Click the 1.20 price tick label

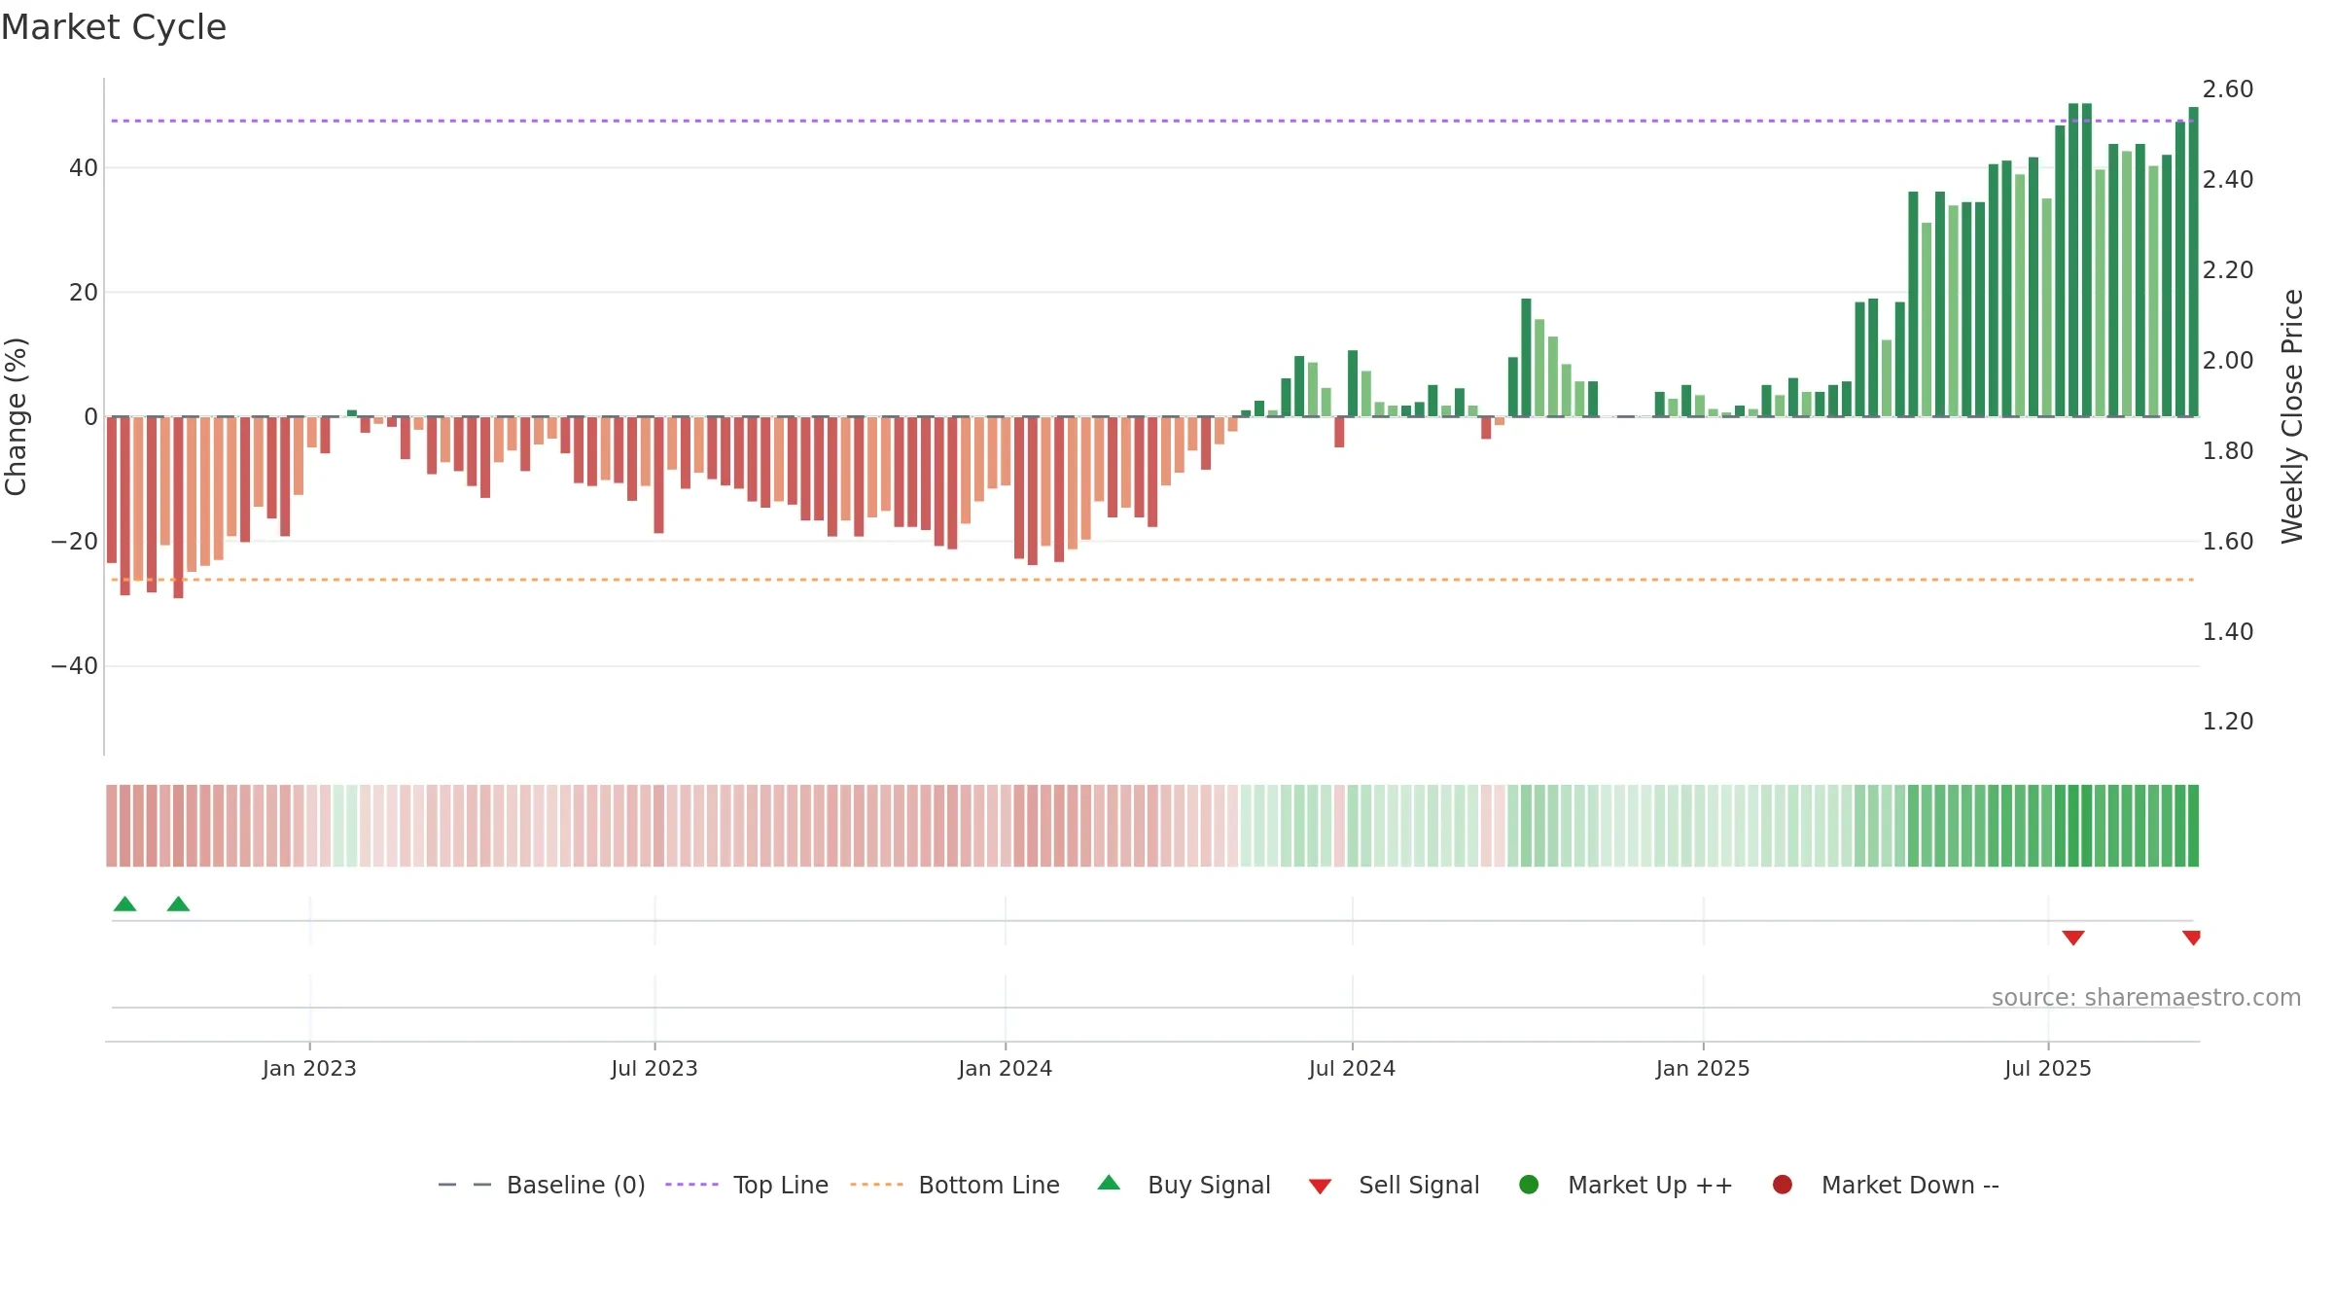tap(2228, 722)
